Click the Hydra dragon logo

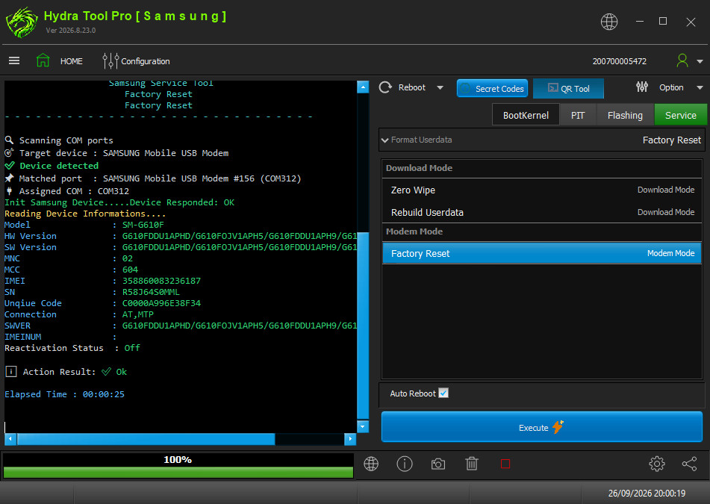pos(22,22)
